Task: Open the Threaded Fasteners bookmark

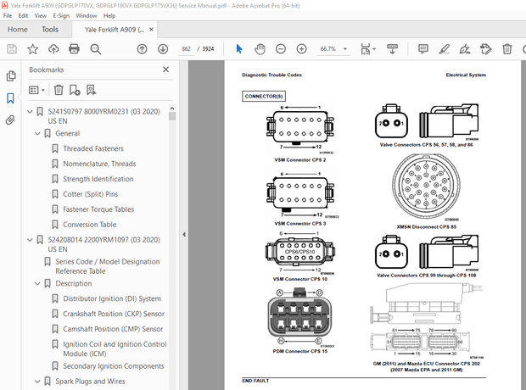Action: point(93,148)
